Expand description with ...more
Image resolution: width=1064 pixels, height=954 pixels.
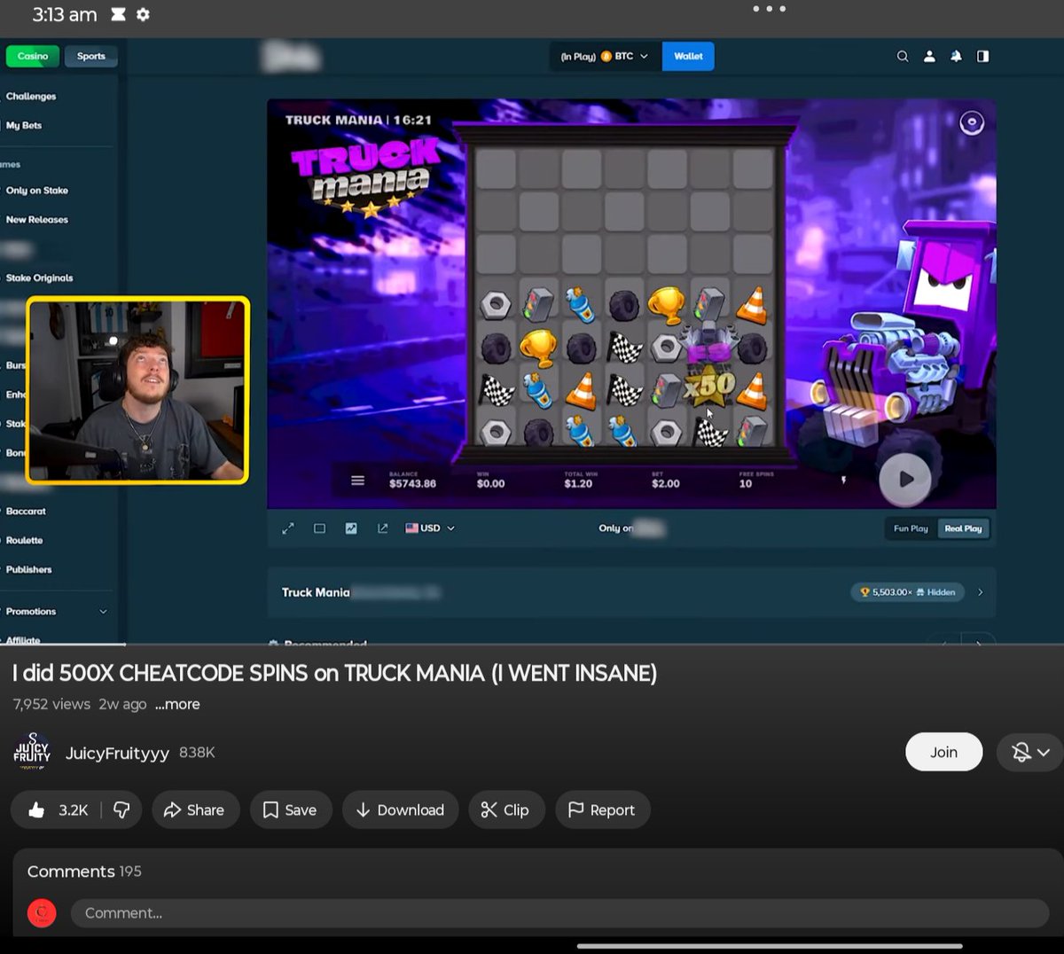(177, 704)
